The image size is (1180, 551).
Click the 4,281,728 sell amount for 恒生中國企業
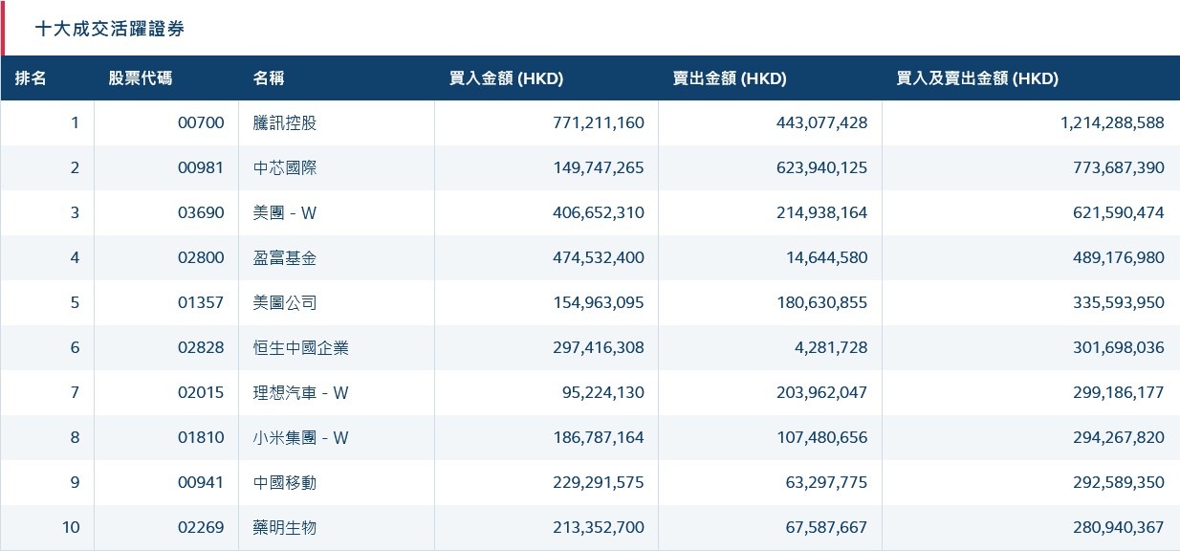pos(829,347)
